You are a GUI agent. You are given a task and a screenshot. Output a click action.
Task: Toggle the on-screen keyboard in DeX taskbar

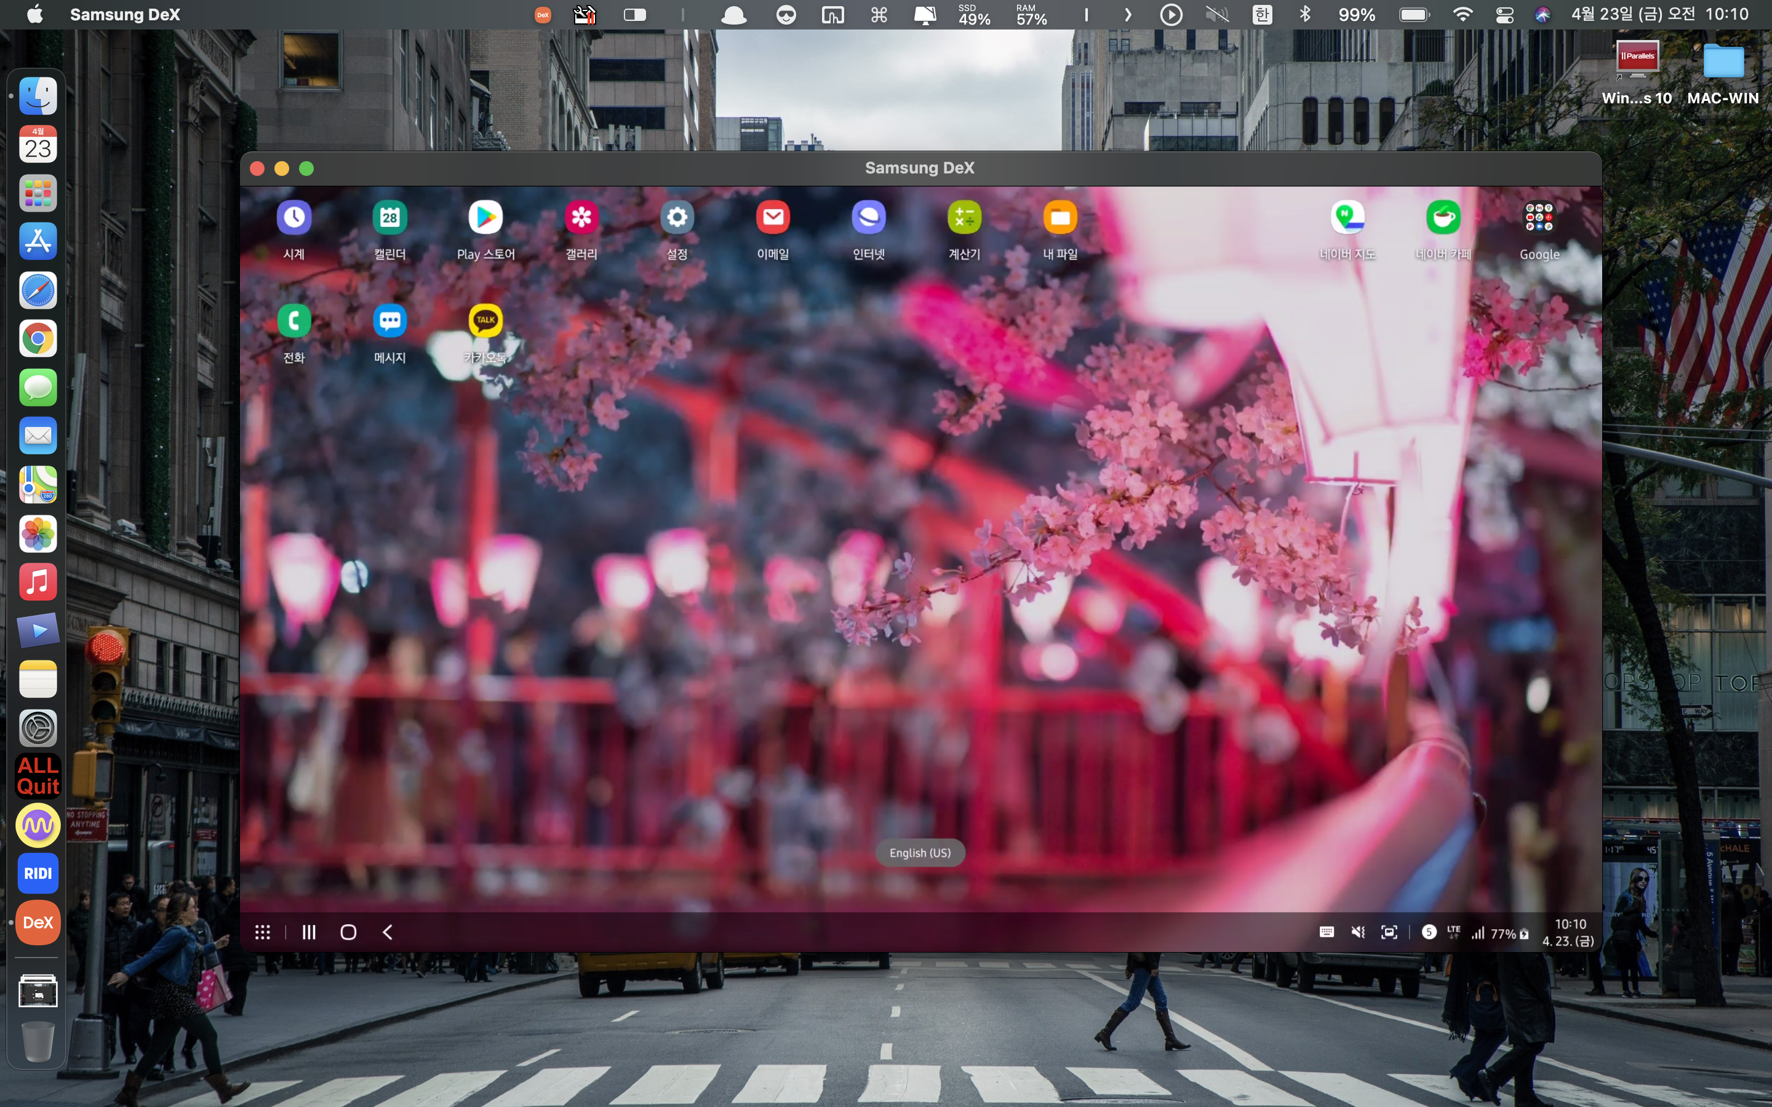pyautogui.click(x=1327, y=932)
